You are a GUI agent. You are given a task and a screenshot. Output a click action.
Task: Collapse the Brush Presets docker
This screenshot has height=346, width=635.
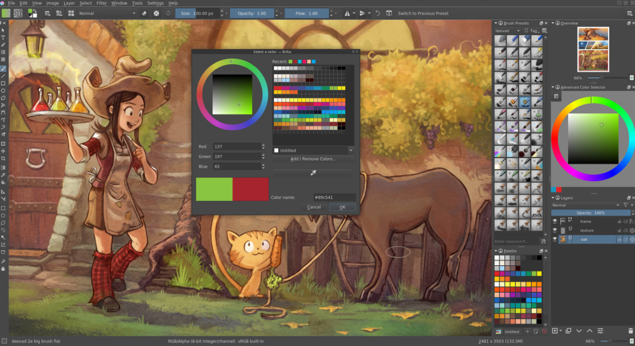click(496, 23)
